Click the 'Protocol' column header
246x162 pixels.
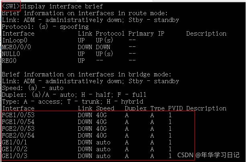[110, 34]
